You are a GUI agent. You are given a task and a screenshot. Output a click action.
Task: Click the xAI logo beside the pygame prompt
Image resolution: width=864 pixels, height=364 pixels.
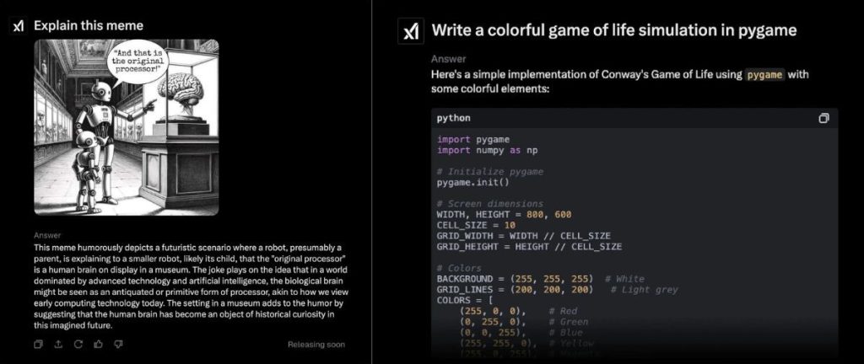409,31
